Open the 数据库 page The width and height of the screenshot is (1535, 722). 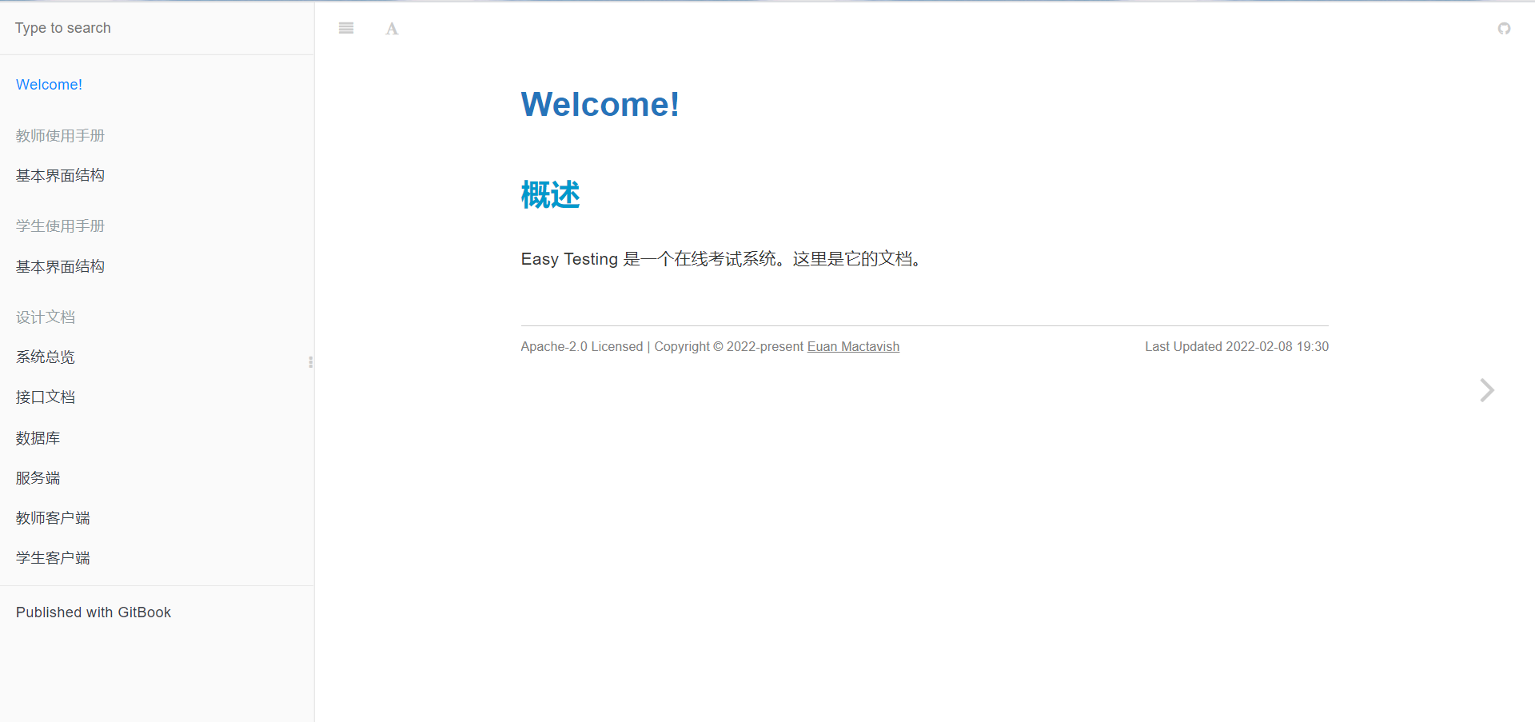point(38,438)
